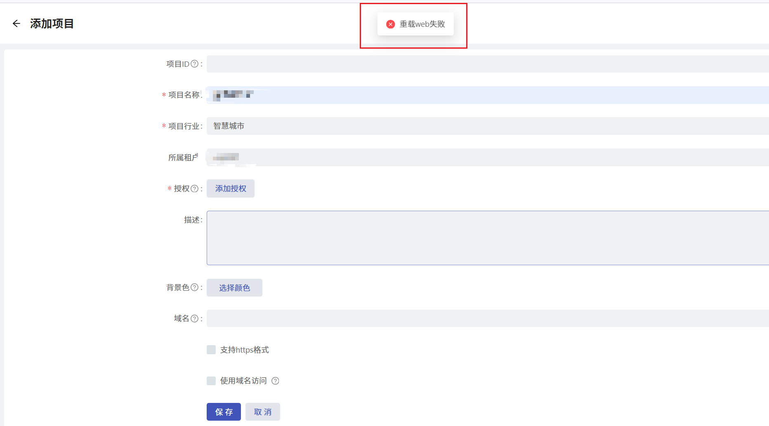Click the red error icon in 重载web失败 toast
This screenshot has height=426, width=769.
pos(390,24)
